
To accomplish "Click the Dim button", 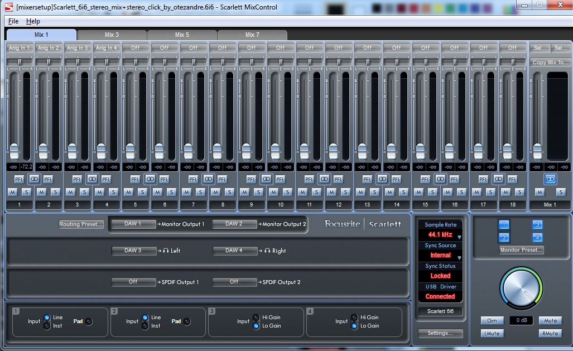I will (492, 321).
